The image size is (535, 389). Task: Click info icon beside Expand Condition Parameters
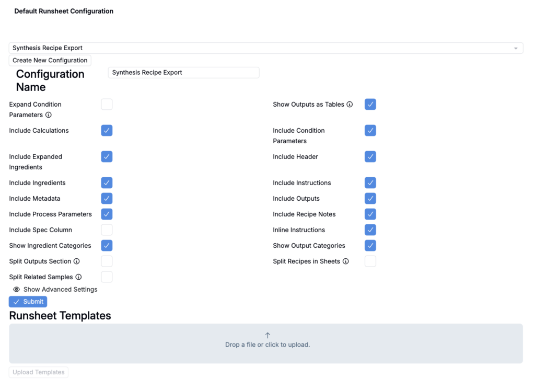point(49,115)
